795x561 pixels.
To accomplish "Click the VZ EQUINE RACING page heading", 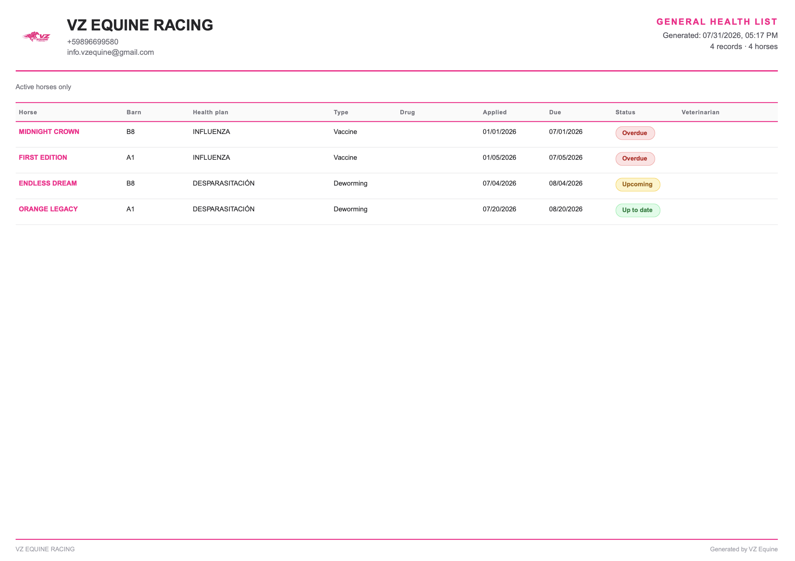I will [140, 25].
